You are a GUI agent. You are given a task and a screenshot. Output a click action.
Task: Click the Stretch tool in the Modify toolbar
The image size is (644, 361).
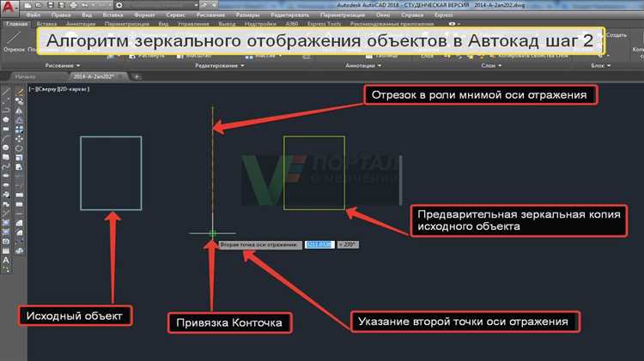pyautogui.click(x=19, y=166)
